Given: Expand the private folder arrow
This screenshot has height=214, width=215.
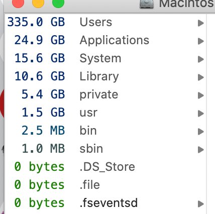Looking at the screenshot, I should pyautogui.click(x=200, y=95).
